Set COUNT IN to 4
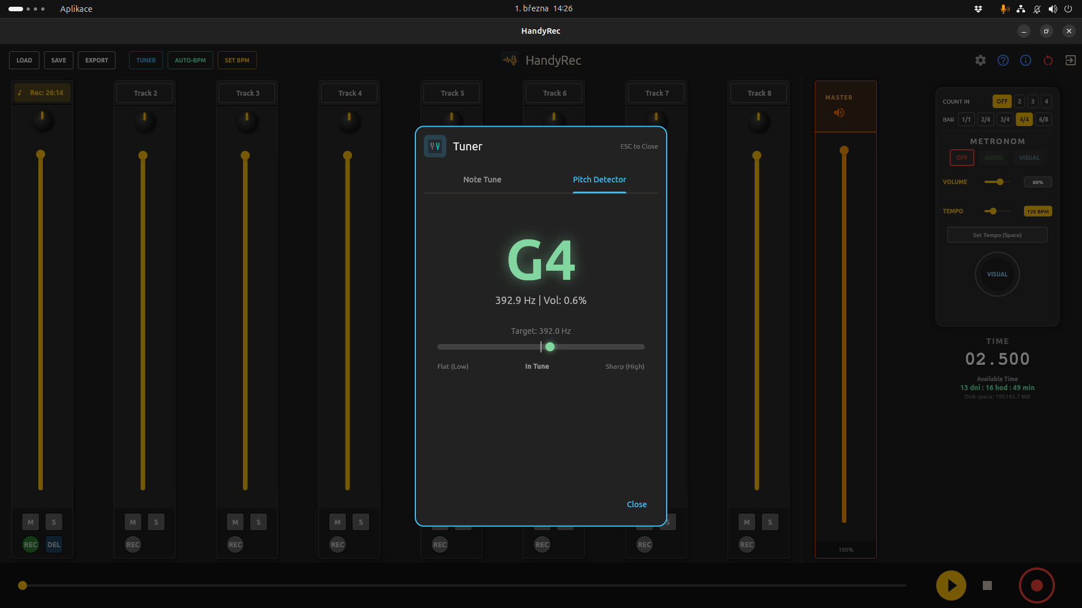This screenshot has height=608, width=1082. pyautogui.click(x=1046, y=101)
